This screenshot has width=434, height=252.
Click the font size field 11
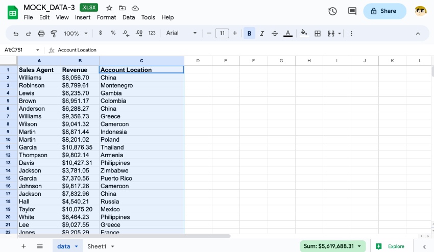222,33
